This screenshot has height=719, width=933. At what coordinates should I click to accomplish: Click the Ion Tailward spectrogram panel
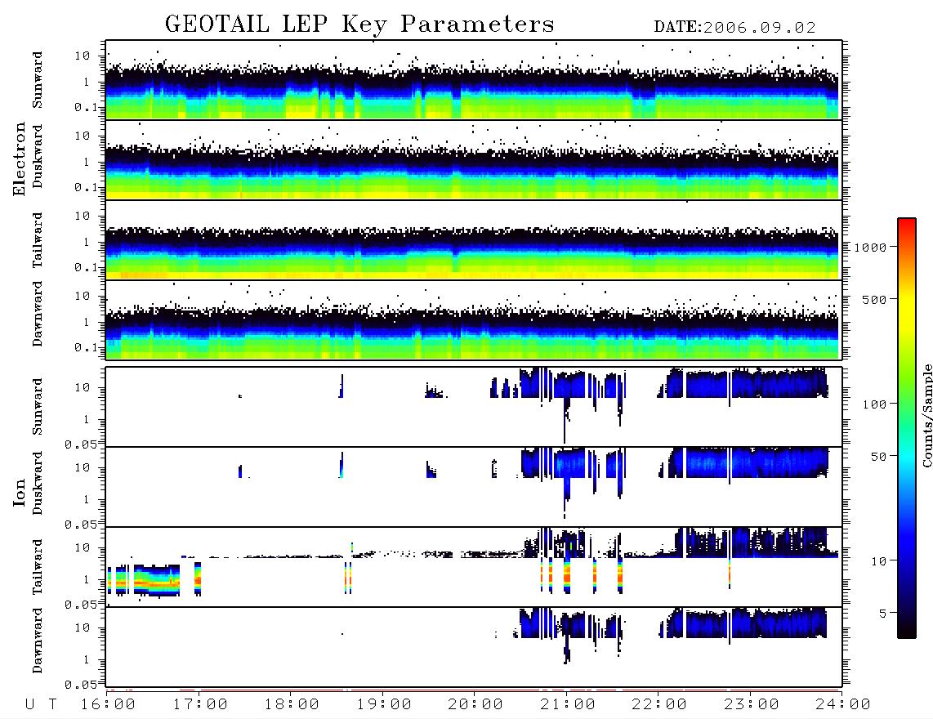pyautogui.click(x=474, y=567)
